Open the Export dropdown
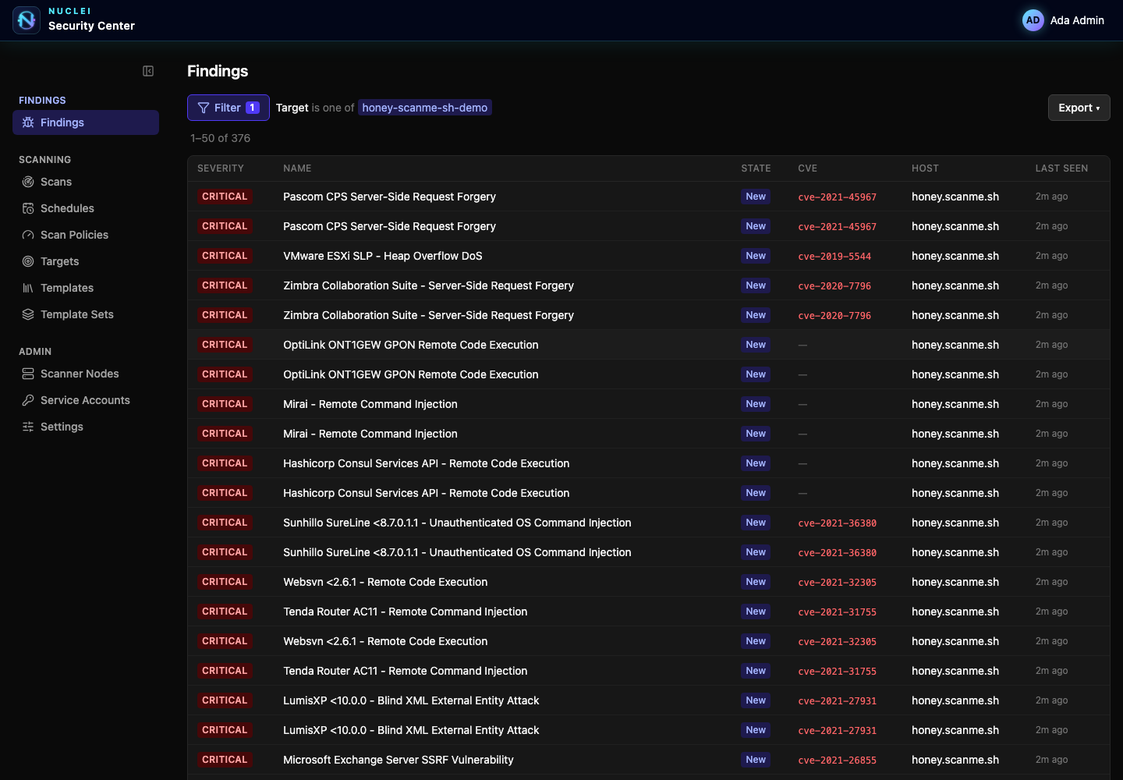 tap(1079, 108)
